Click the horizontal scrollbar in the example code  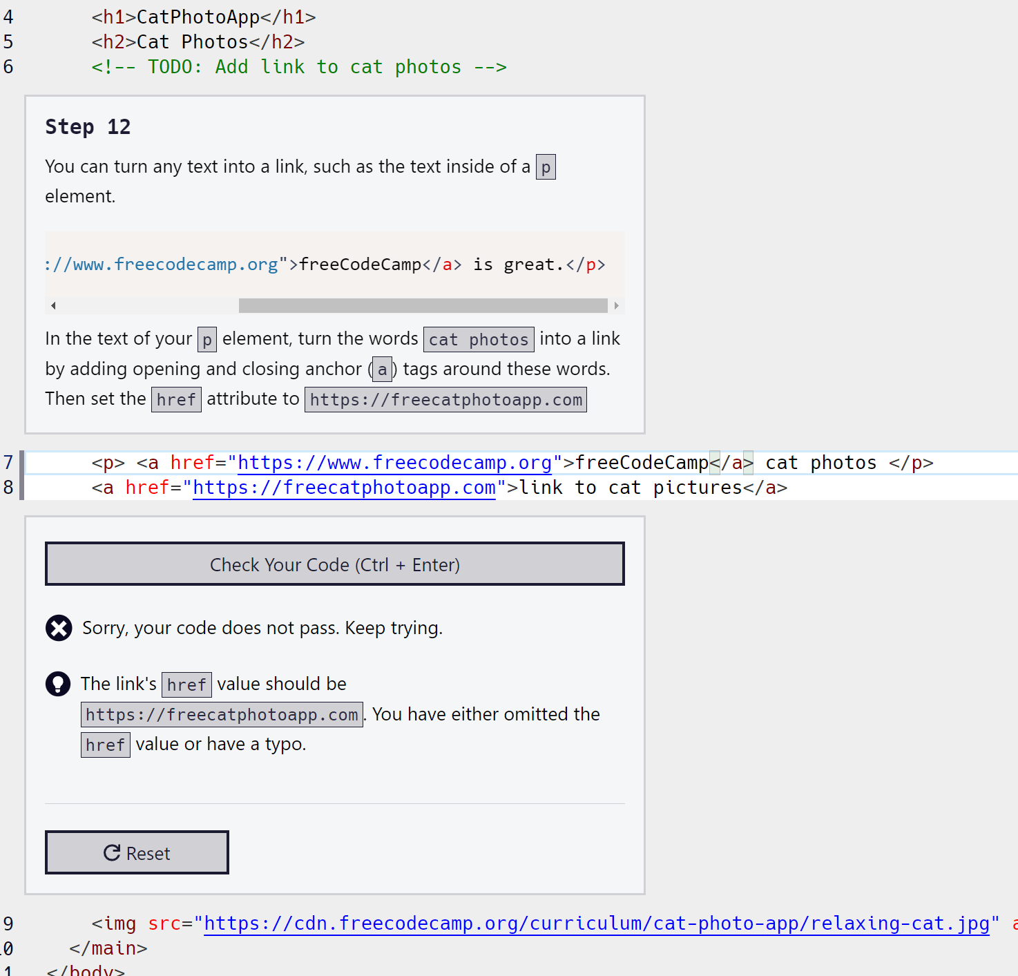click(x=423, y=305)
